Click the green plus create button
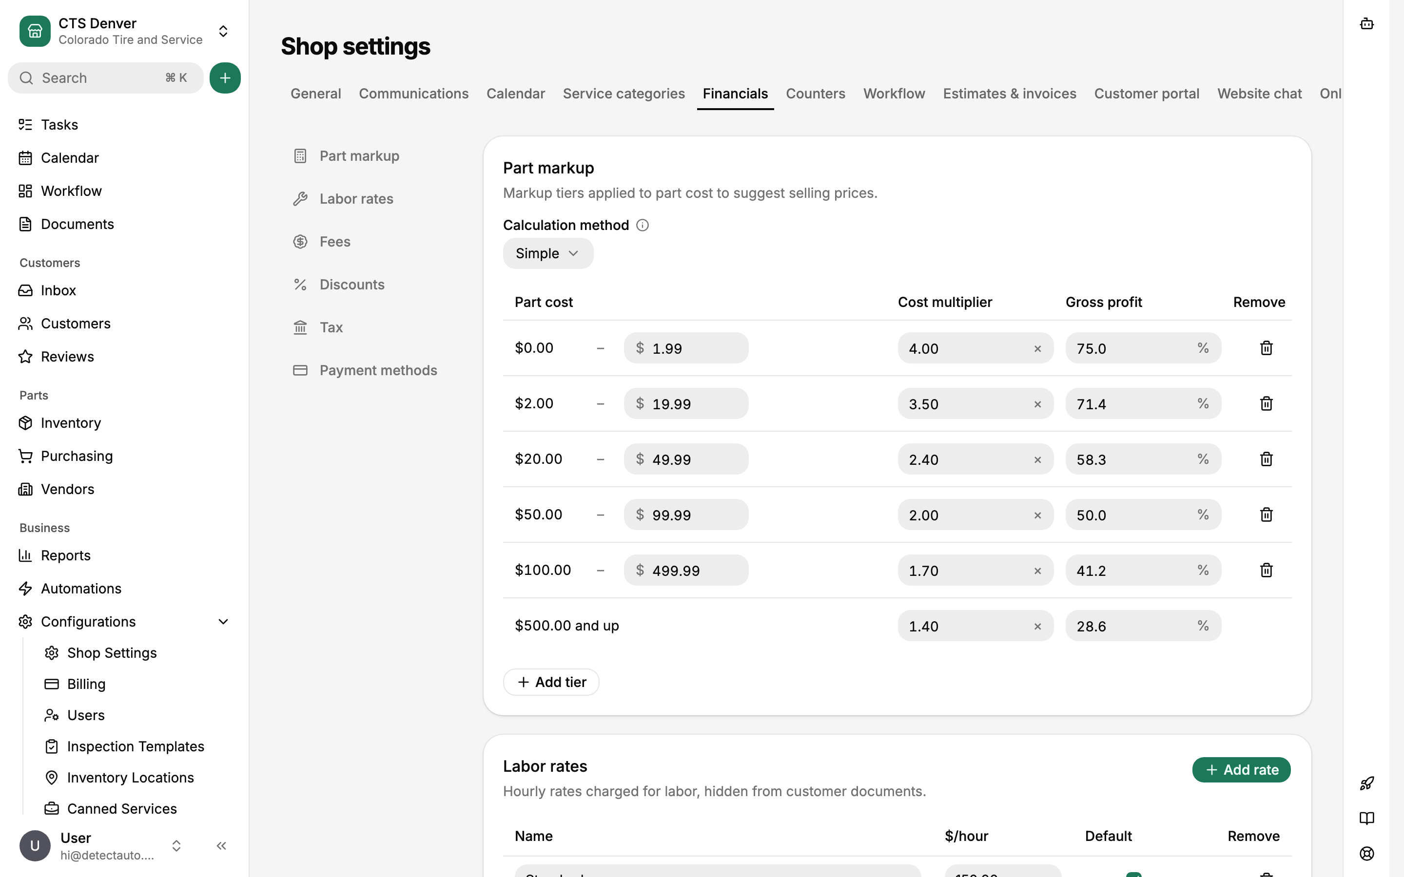This screenshot has height=877, width=1404. [225, 78]
